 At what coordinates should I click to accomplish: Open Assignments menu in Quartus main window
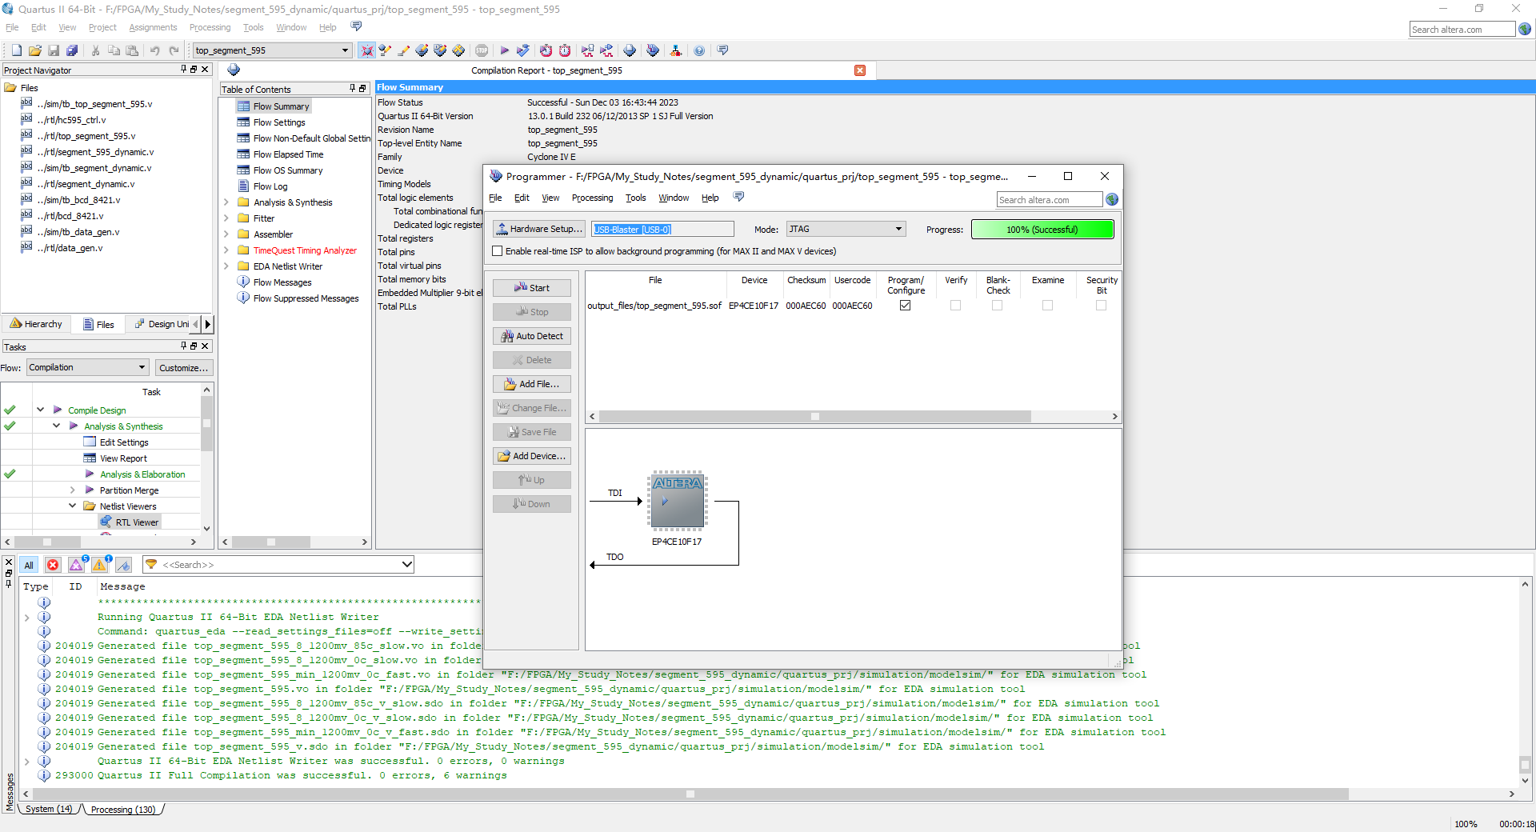153,27
